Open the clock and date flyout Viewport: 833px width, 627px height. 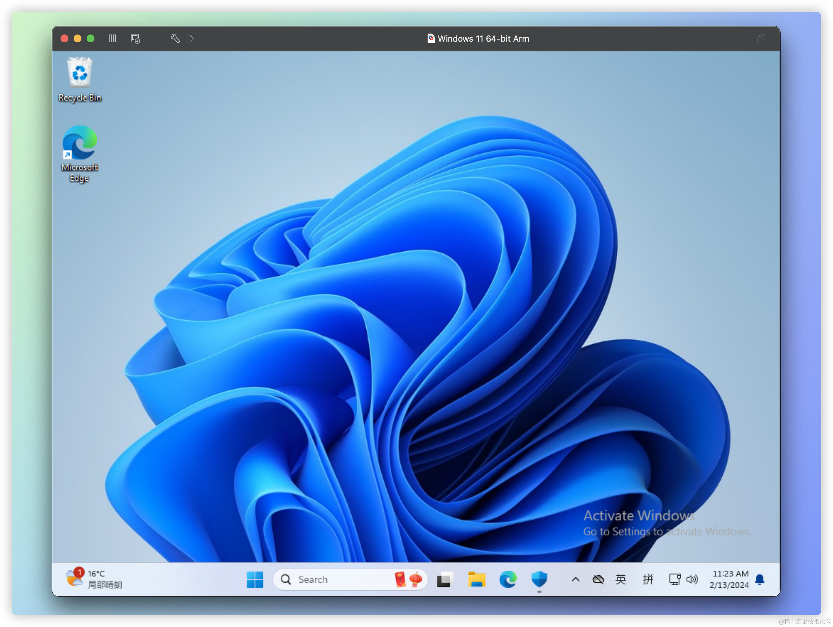(729, 579)
